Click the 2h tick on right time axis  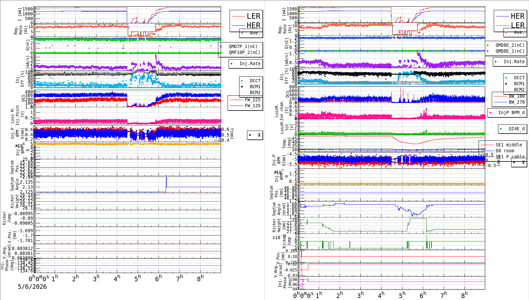tap(340, 294)
